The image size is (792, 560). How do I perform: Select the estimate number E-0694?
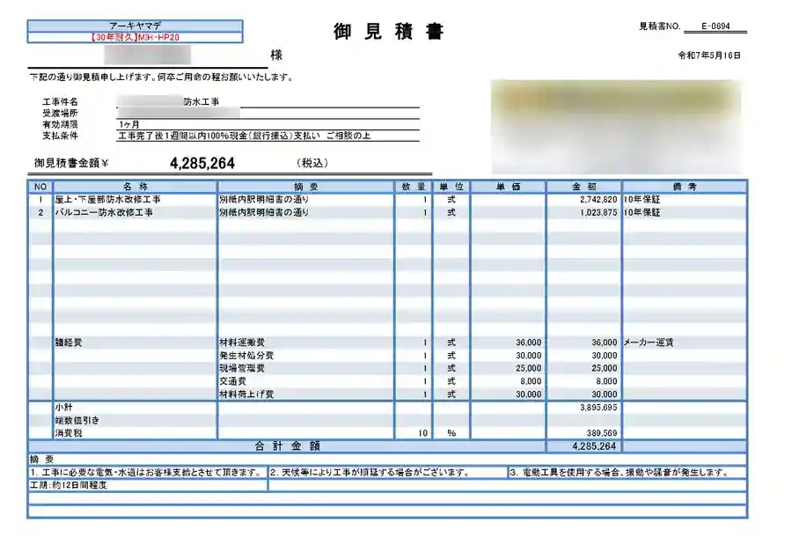(715, 26)
